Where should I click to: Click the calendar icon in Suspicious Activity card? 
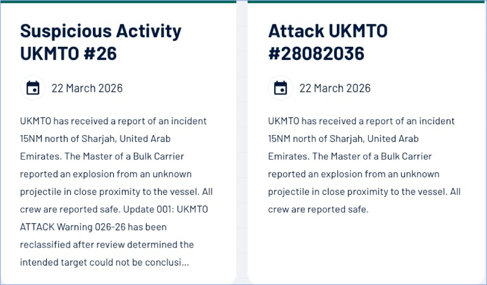[x=33, y=88]
